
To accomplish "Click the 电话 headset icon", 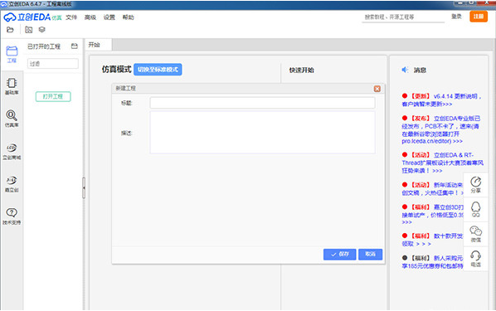I will click(476, 259).
